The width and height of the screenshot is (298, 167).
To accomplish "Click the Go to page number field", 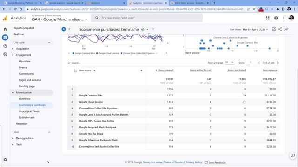I will point(250,62).
